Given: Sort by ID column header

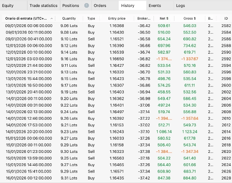Looking at the screenshot, I should [226, 19].
